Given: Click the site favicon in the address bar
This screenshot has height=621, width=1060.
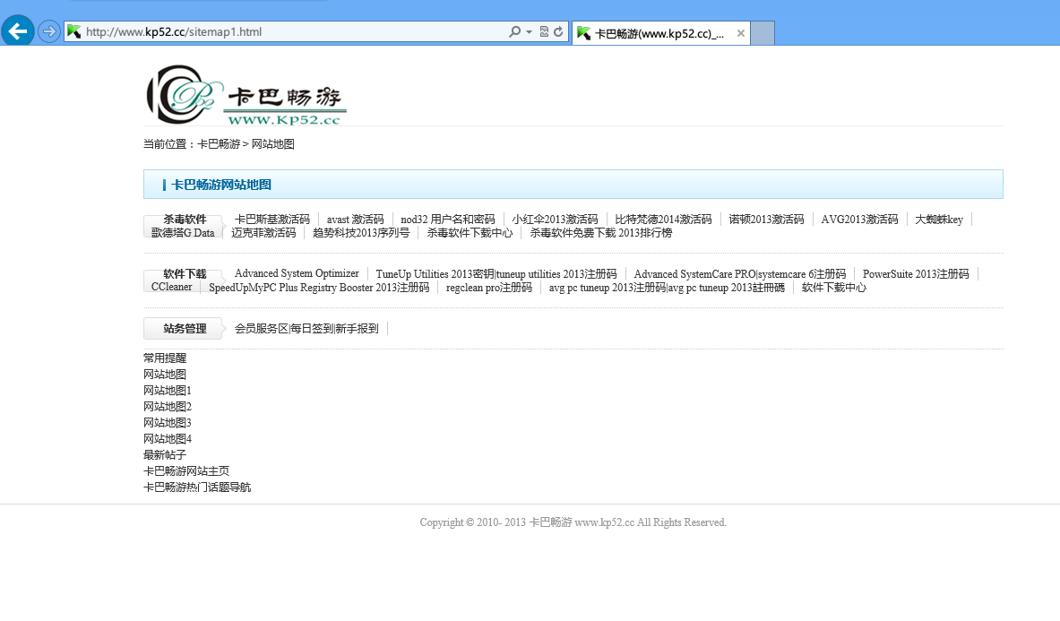Looking at the screenshot, I should point(74,30).
